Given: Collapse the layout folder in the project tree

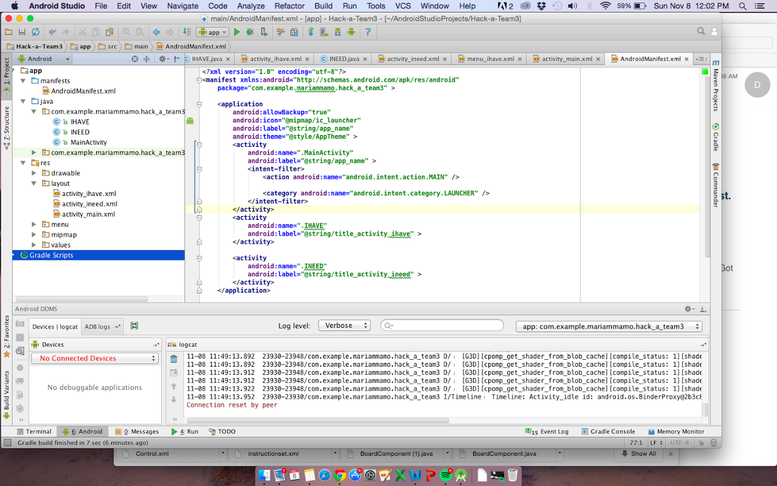Looking at the screenshot, I should (35, 183).
